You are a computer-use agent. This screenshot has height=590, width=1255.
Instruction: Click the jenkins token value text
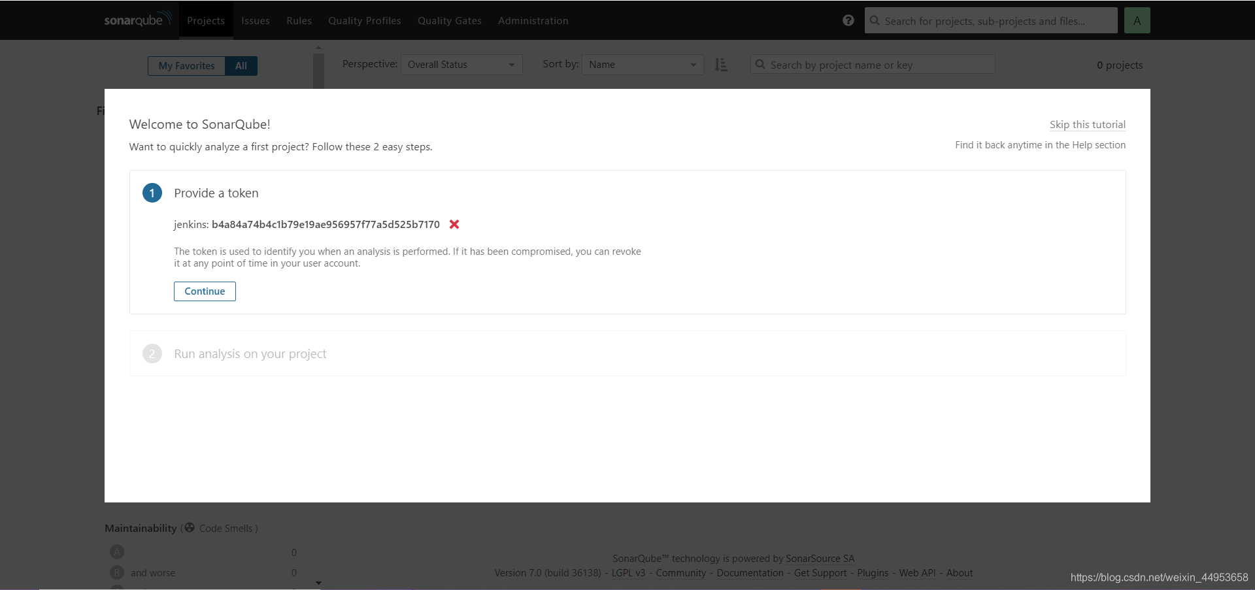(x=326, y=224)
